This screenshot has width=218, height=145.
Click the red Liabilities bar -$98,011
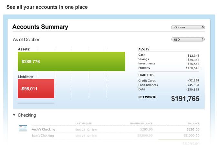click(x=36, y=88)
